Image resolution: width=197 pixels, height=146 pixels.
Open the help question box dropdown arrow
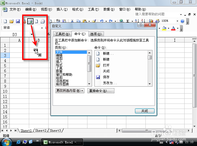(181, 15)
